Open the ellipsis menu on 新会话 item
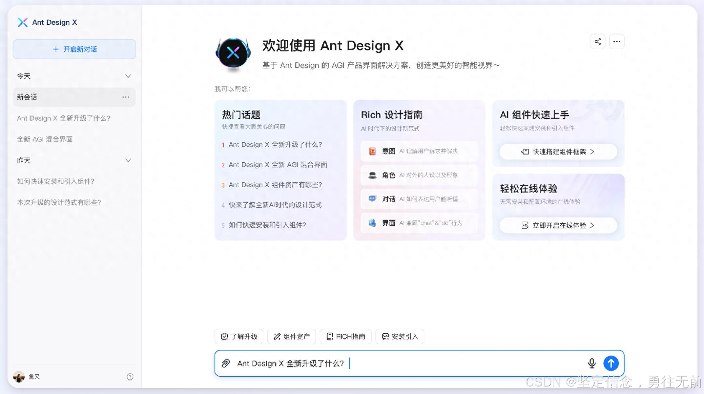This screenshot has height=394, width=704. pos(125,97)
